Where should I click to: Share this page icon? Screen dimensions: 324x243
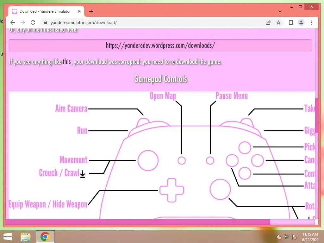pos(268,22)
